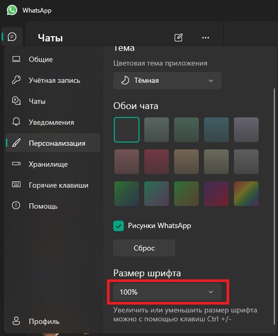Open the three-dot more options menu
Viewport: 278px width, 336px height.
click(206, 38)
